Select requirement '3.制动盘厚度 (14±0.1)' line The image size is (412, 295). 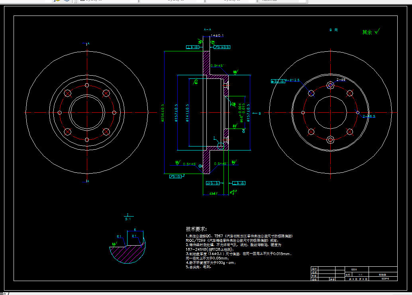tap(238, 254)
